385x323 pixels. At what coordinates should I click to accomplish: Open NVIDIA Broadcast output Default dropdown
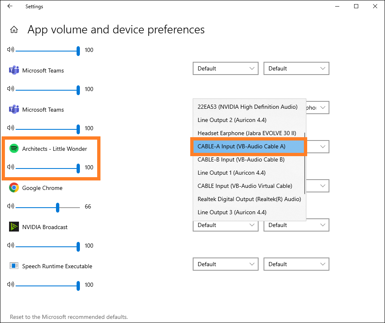point(225,225)
